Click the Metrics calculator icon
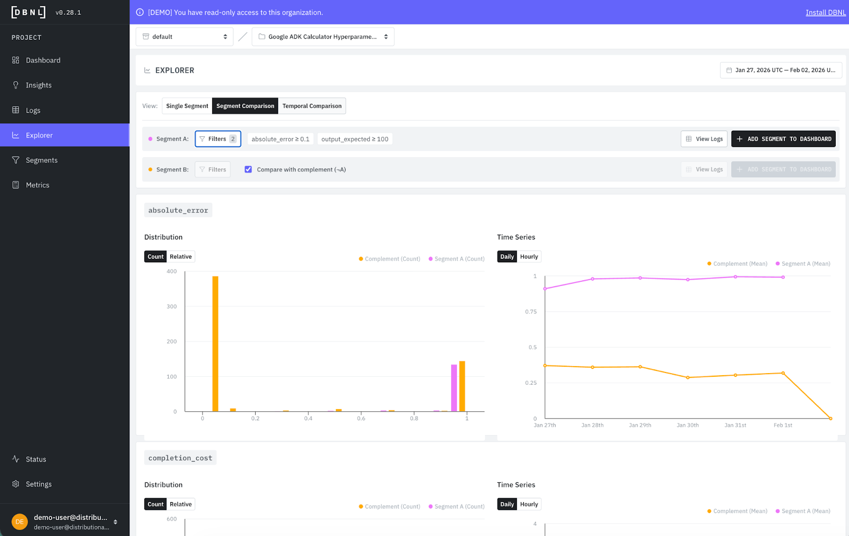The image size is (849, 536). point(16,185)
